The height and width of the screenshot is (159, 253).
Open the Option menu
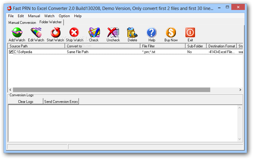[64, 16]
